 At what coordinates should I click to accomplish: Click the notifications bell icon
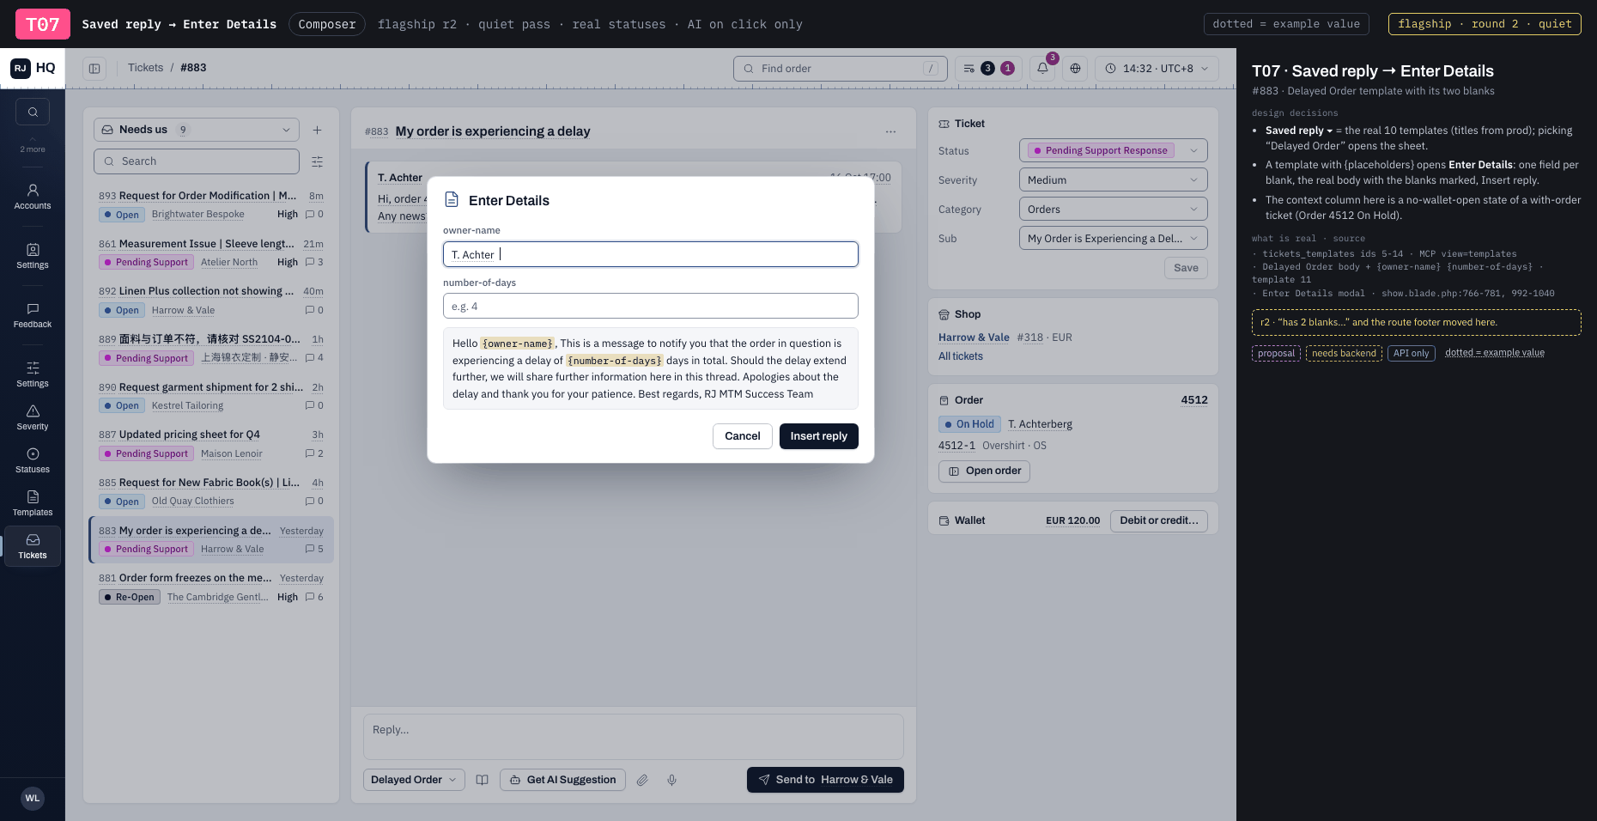[x=1042, y=68]
